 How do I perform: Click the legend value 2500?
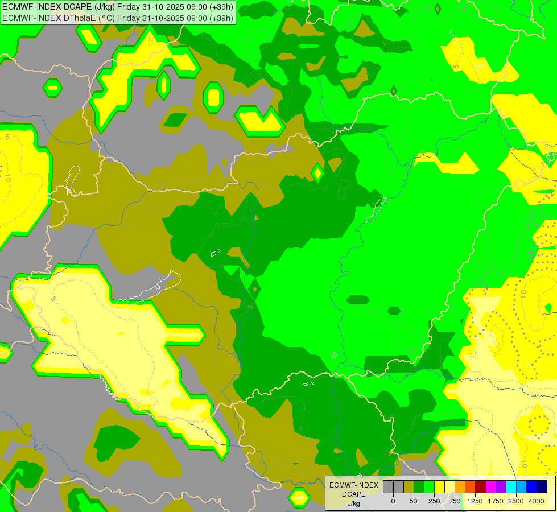[516, 501]
